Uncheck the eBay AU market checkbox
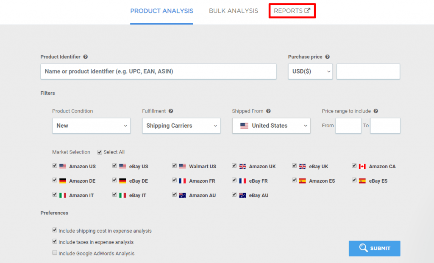This screenshot has width=434, height=263. pos(234,194)
